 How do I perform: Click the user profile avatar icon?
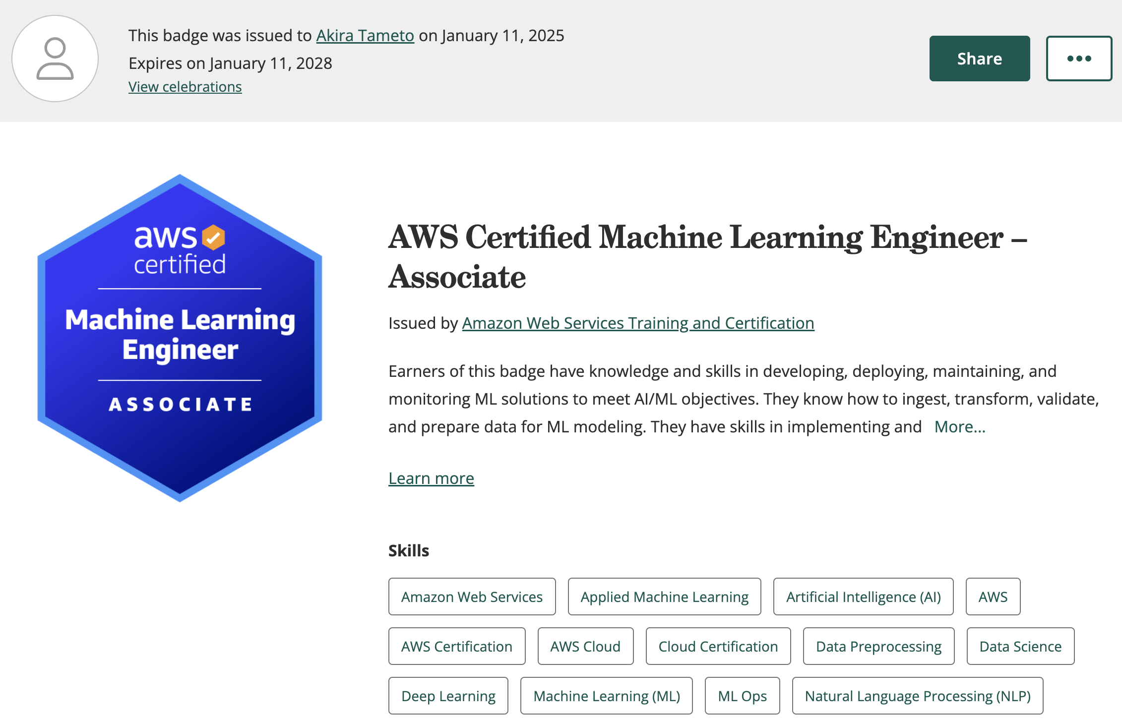tap(55, 59)
